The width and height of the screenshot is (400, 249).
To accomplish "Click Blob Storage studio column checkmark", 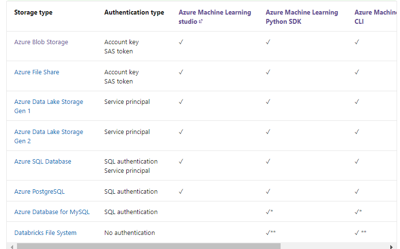I will click(x=181, y=42).
